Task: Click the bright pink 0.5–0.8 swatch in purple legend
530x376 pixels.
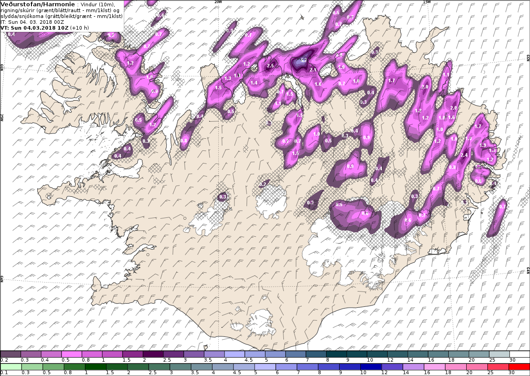Action: point(72,354)
